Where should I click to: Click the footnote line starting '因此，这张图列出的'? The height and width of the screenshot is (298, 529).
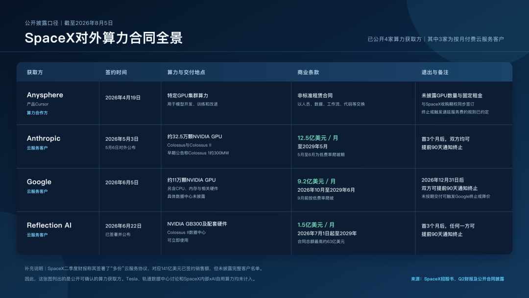[x=141, y=279]
